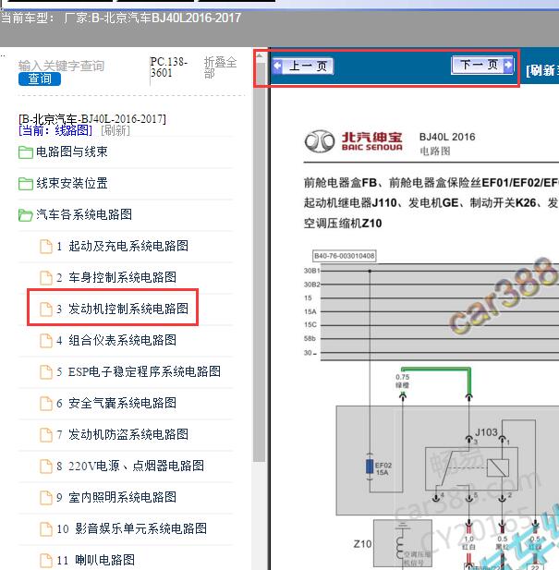This screenshot has height=570, width=559.
Task: Collapse the 汽车各系统电路图 folder
Action: click(84, 214)
